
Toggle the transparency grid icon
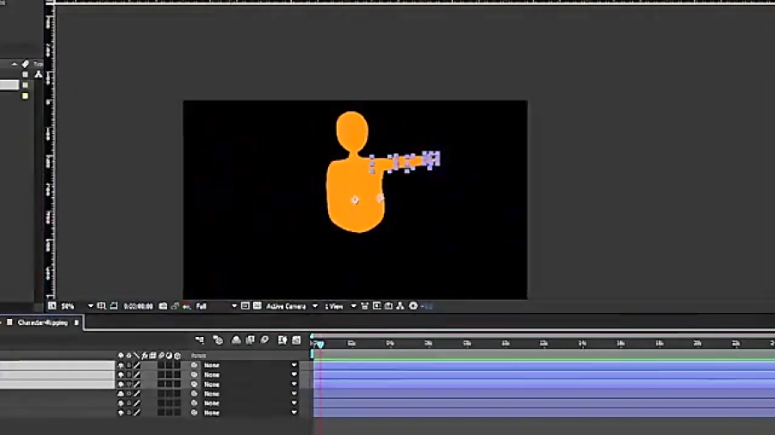coord(257,306)
